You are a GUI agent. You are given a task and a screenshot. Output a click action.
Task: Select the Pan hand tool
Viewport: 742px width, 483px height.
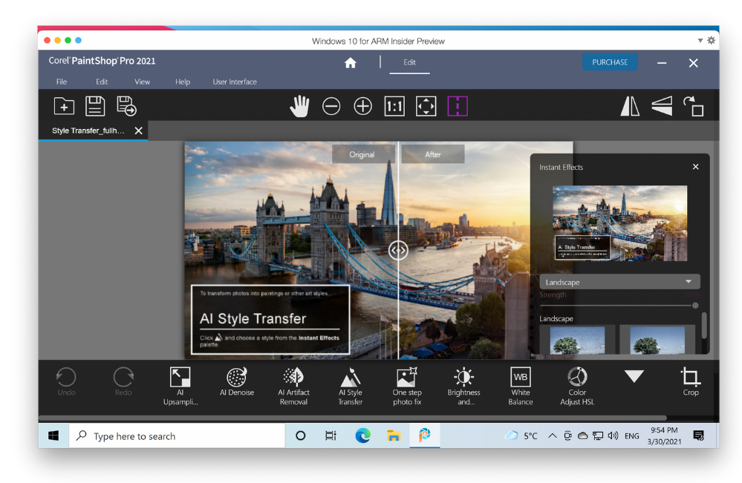(x=299, y=107)
